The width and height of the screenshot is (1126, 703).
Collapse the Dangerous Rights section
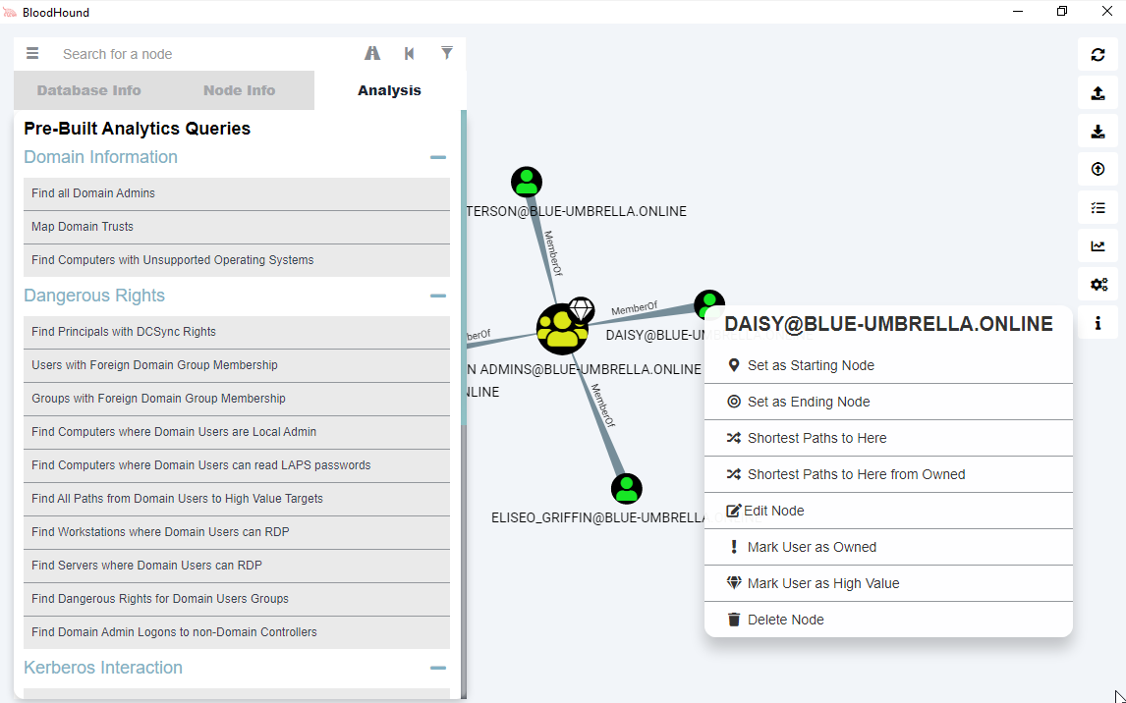438,296
